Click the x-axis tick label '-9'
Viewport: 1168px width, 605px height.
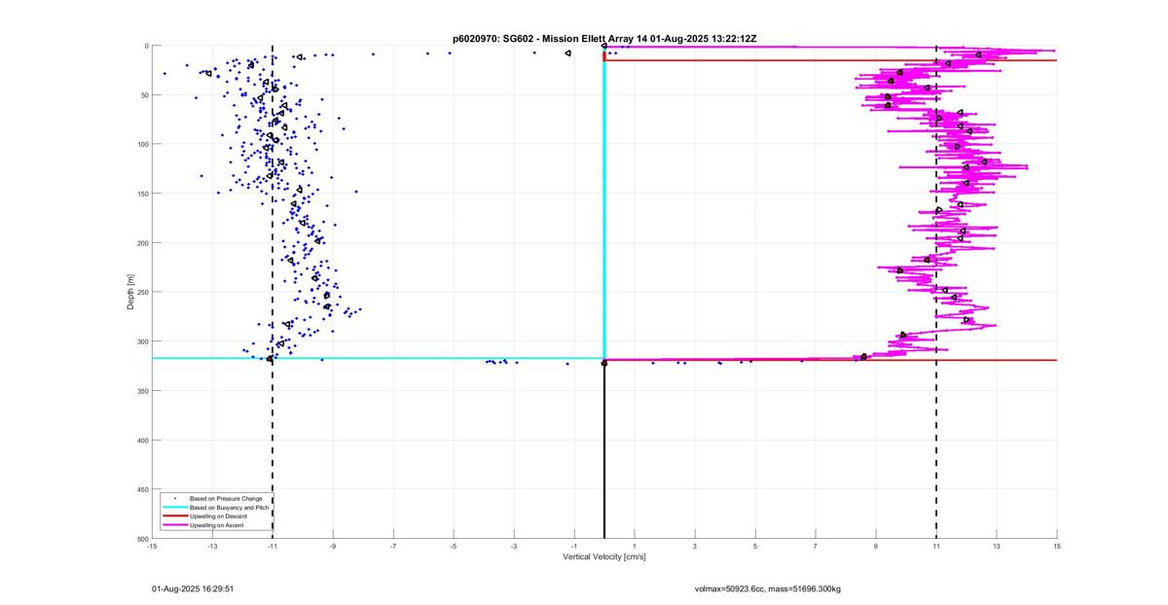click(x=333, y=547)
